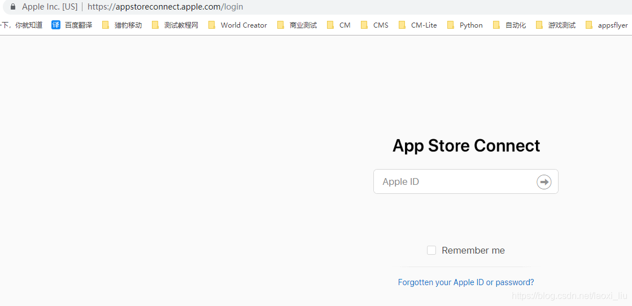Click the App Store Connect heading
The height and width of the screenshot is (306, 632).
tap(466, 145)
